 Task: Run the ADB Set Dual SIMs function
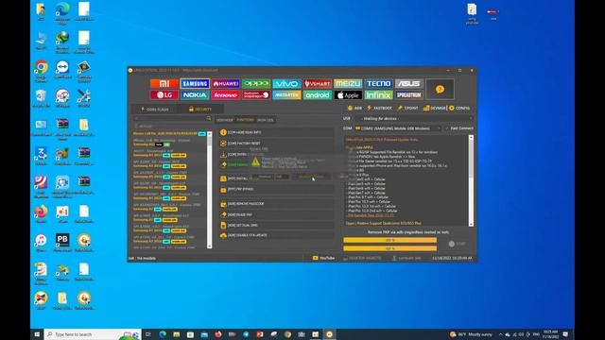[276, 225]
